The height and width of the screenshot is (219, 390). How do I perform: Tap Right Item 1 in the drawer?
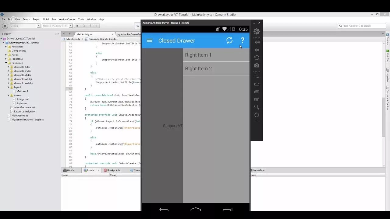pos(216,55)
